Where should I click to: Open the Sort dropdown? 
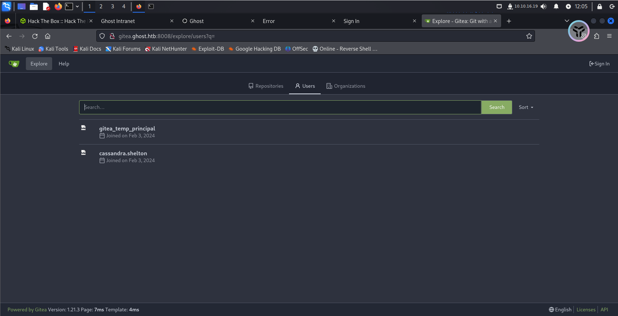pos(526,107)
